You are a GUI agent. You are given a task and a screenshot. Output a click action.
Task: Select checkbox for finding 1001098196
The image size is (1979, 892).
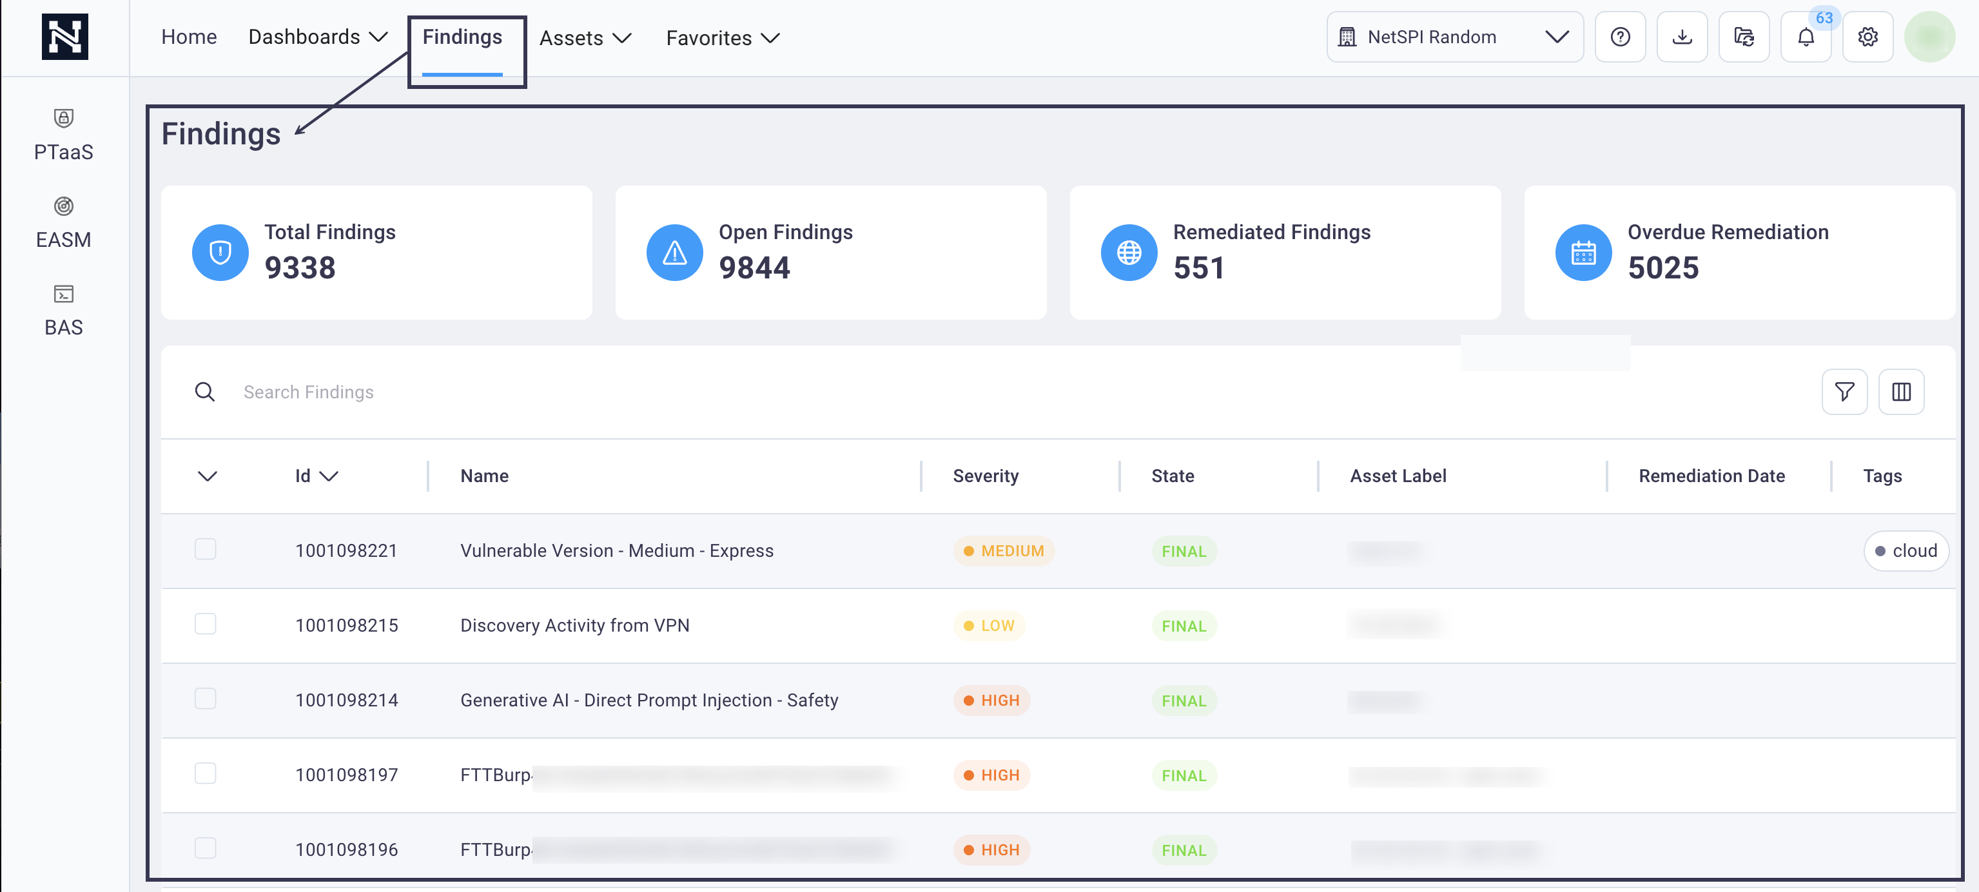coord(205,848)
